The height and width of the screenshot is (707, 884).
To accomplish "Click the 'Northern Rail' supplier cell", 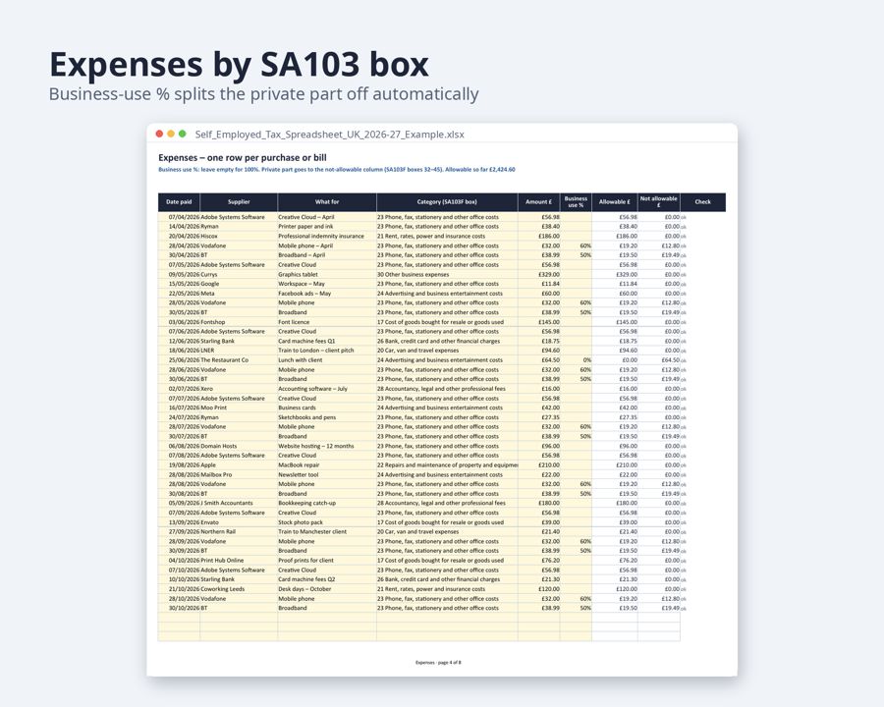I will pos(239,531).
